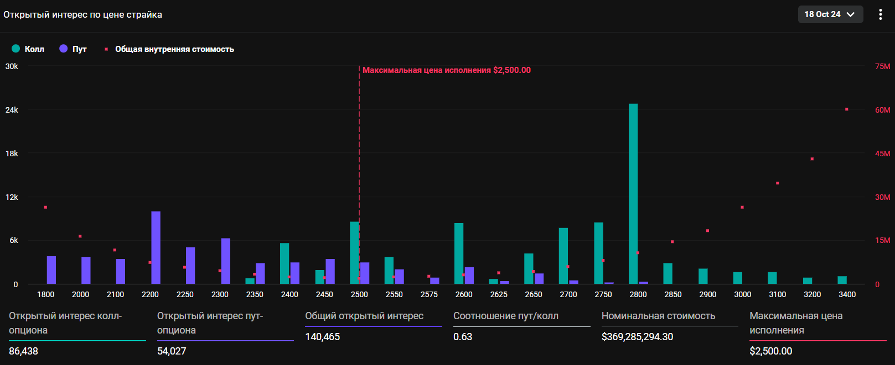Click the put bar at strike 2300

[x=226, y=261]
